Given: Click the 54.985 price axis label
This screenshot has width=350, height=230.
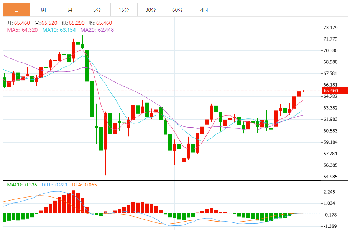Looking at the screenshot, I should (330, 177).
